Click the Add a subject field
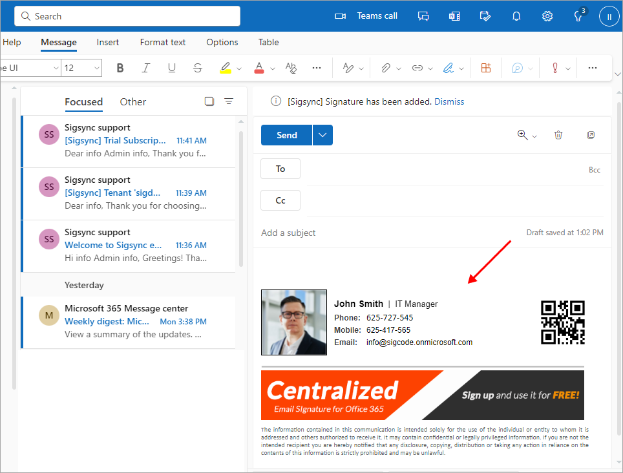Screen dimensions: 623x473 point(388,233)
